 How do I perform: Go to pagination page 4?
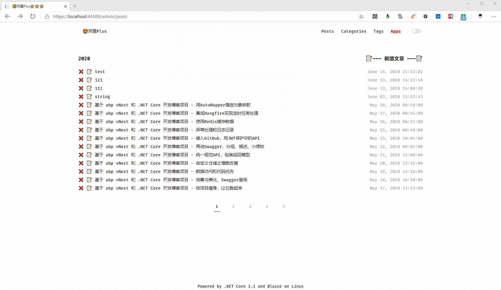point(267,207)
